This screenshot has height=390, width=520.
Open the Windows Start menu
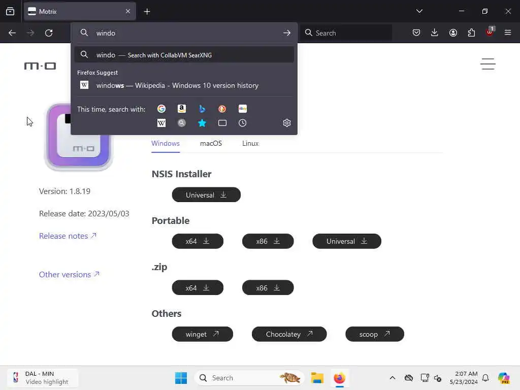181,378
